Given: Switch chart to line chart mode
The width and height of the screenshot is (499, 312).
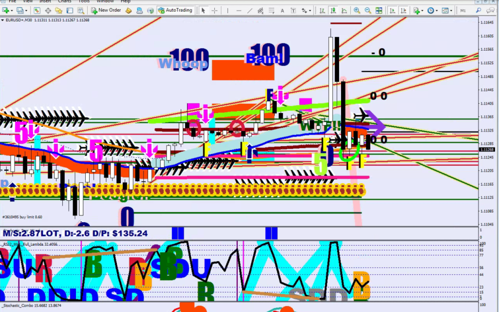Looking at the screenshot, I should (x=344, y=10).
